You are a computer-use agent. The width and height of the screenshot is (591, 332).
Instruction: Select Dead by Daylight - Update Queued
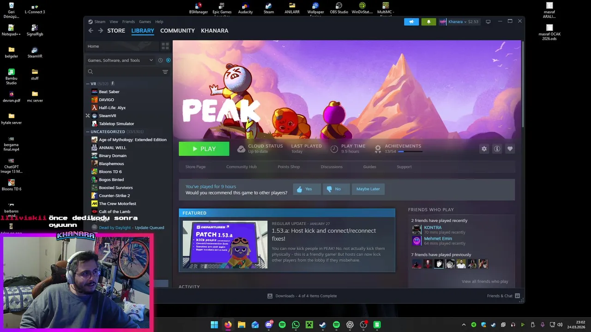point(131,228)
